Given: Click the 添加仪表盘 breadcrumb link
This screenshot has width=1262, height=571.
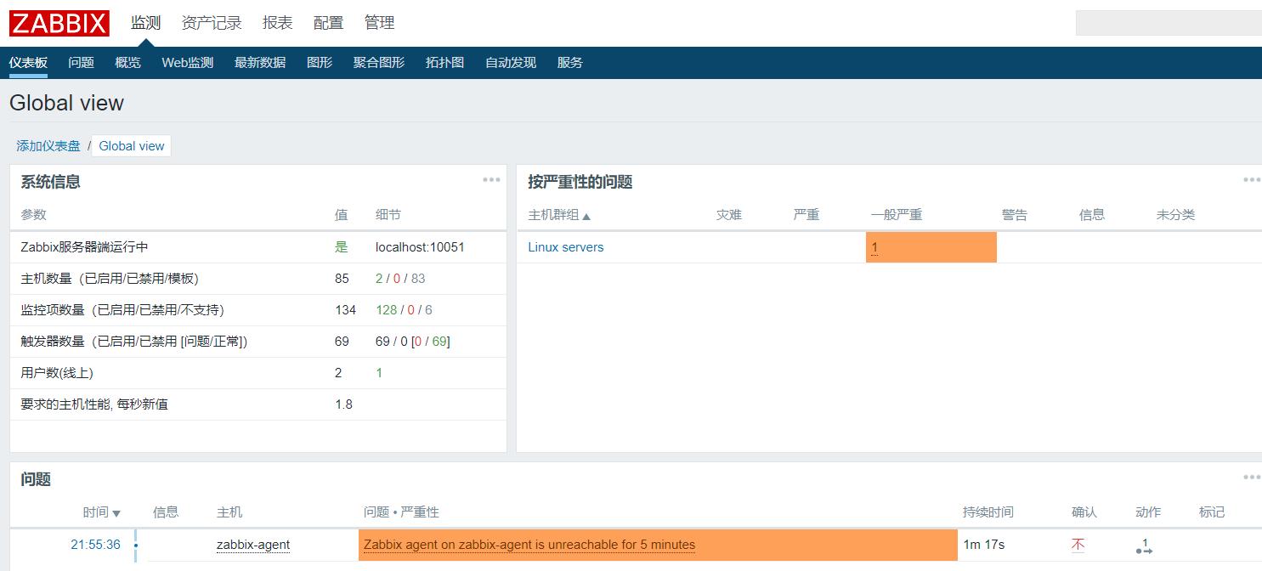Looking at the screenshot, I should click(48, 146).
